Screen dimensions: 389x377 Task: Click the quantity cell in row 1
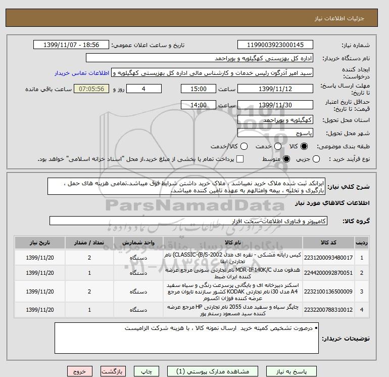89,258
